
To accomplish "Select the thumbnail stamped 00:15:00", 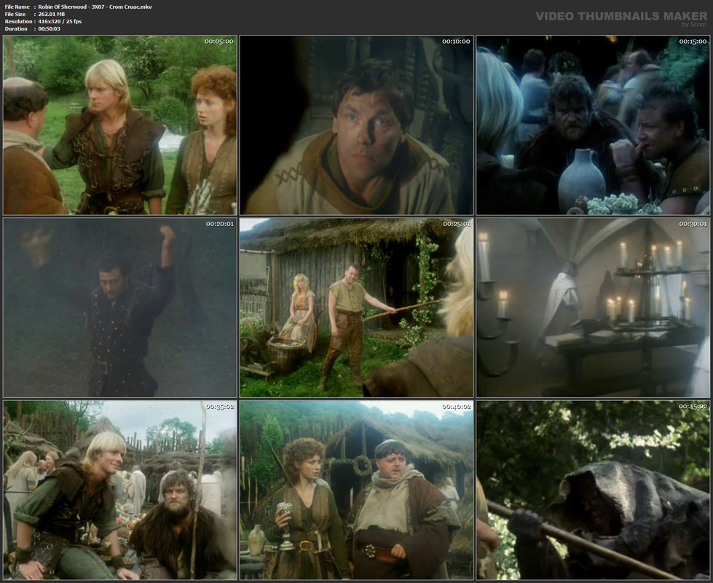I will pos(593,125).
